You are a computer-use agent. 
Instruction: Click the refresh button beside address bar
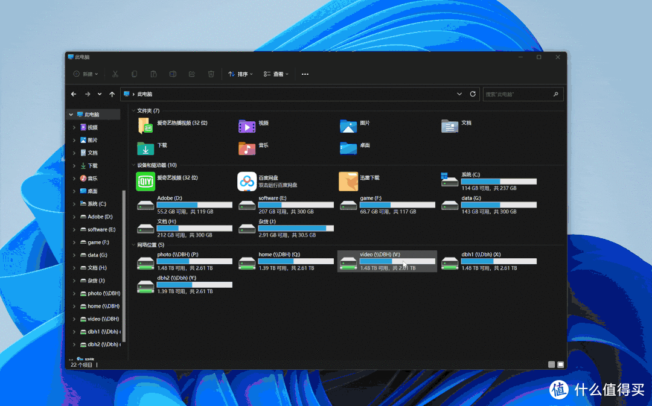(x=473, y=94)
